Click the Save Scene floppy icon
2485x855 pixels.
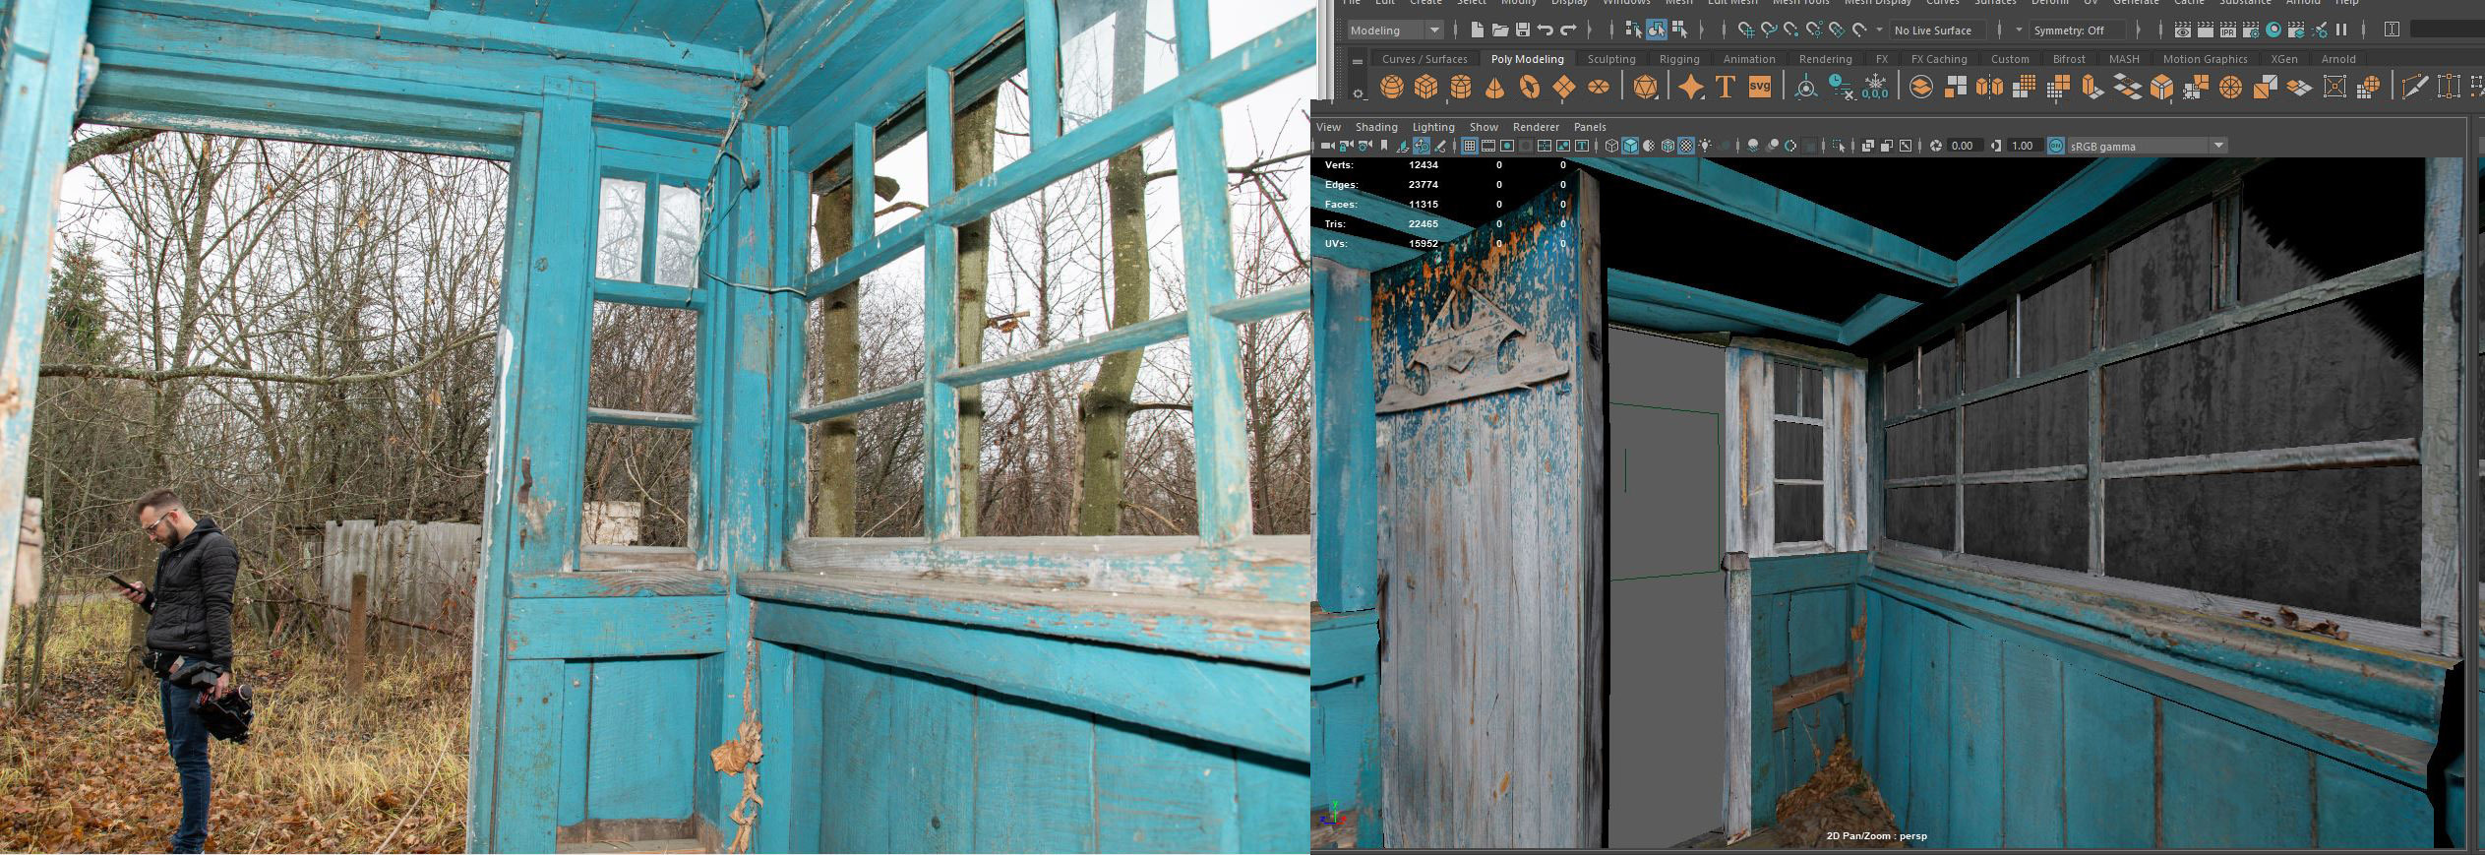[x=1523, y=30]
